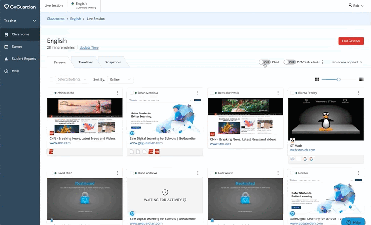
Task: Turn on the Chat toggle
Action: (265, 62)
